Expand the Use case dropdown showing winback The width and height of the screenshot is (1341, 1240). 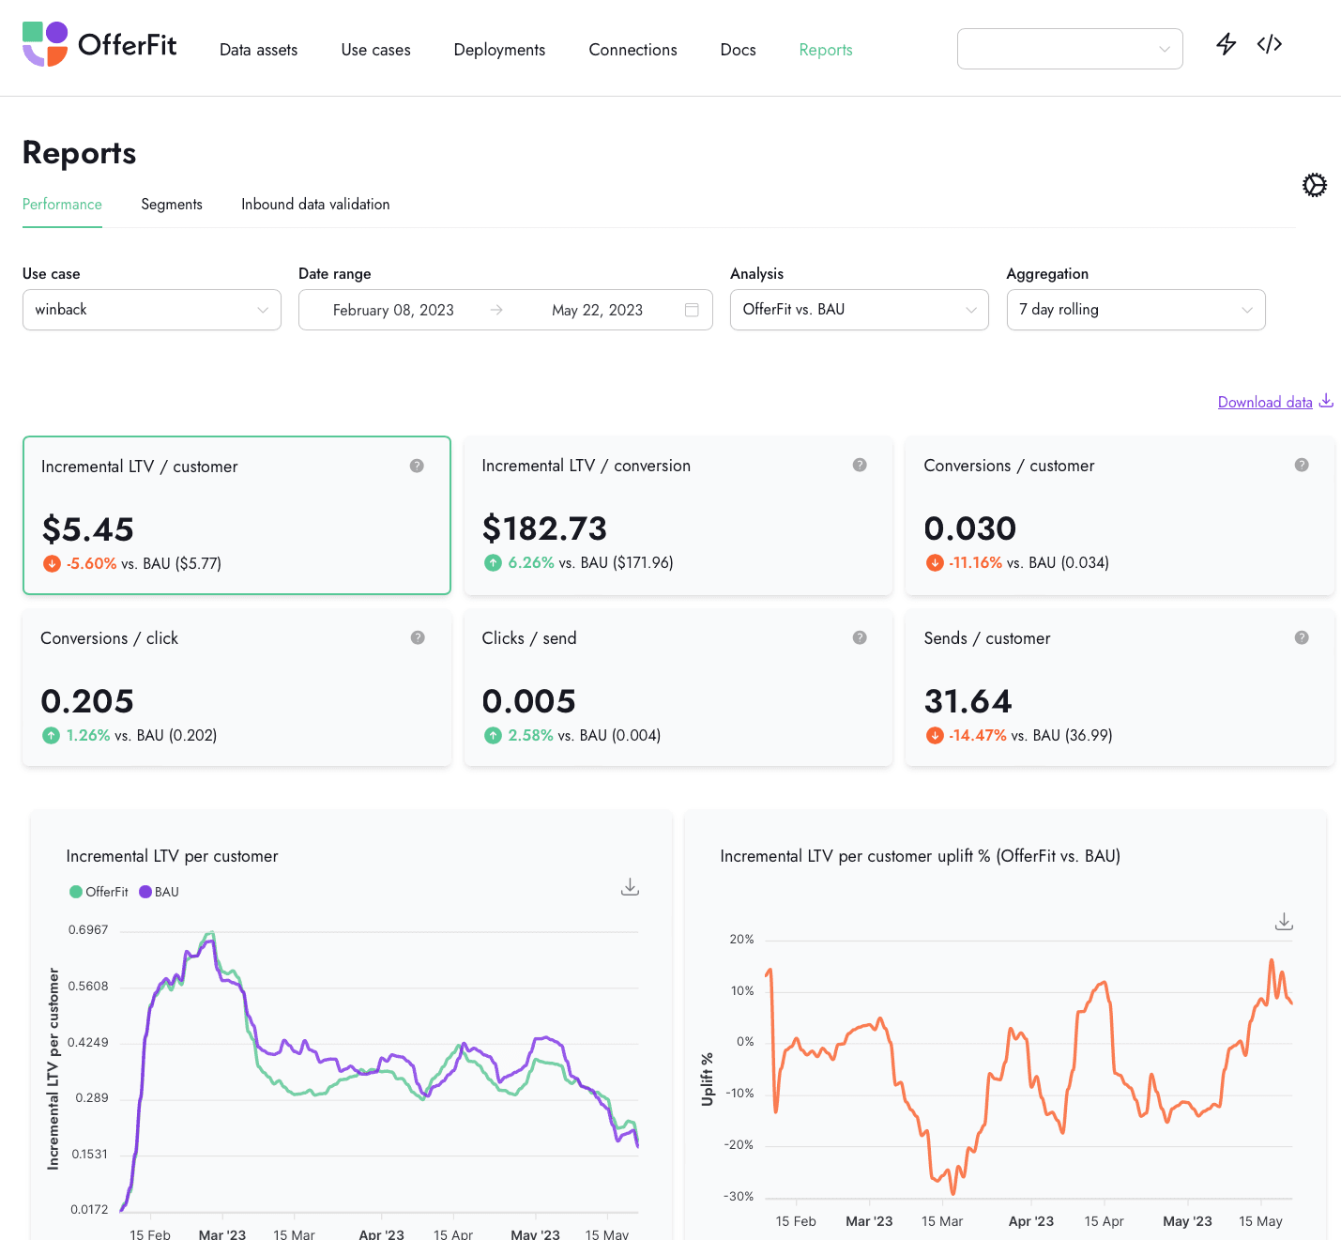pyautogui.click(x=151, y=310)
